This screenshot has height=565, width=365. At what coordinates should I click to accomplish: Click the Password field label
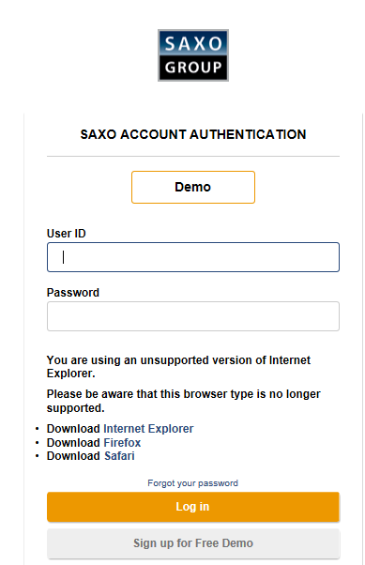tap(73, 293)
